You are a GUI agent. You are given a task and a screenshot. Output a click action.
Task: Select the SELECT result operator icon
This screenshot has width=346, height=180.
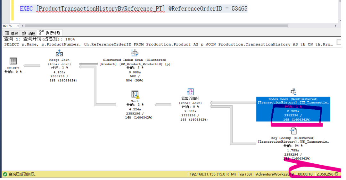pyautogui.click(x=13, y=61)
